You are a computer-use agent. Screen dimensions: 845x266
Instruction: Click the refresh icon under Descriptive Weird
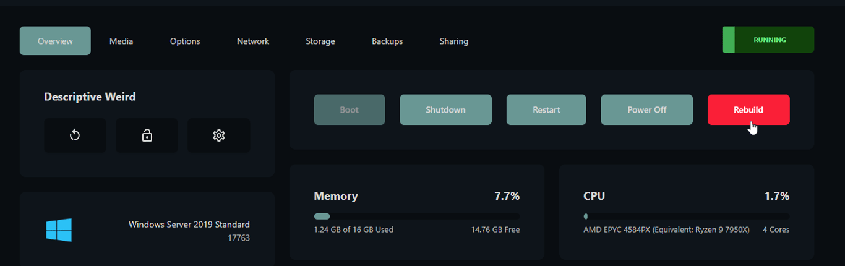point(75,135)
